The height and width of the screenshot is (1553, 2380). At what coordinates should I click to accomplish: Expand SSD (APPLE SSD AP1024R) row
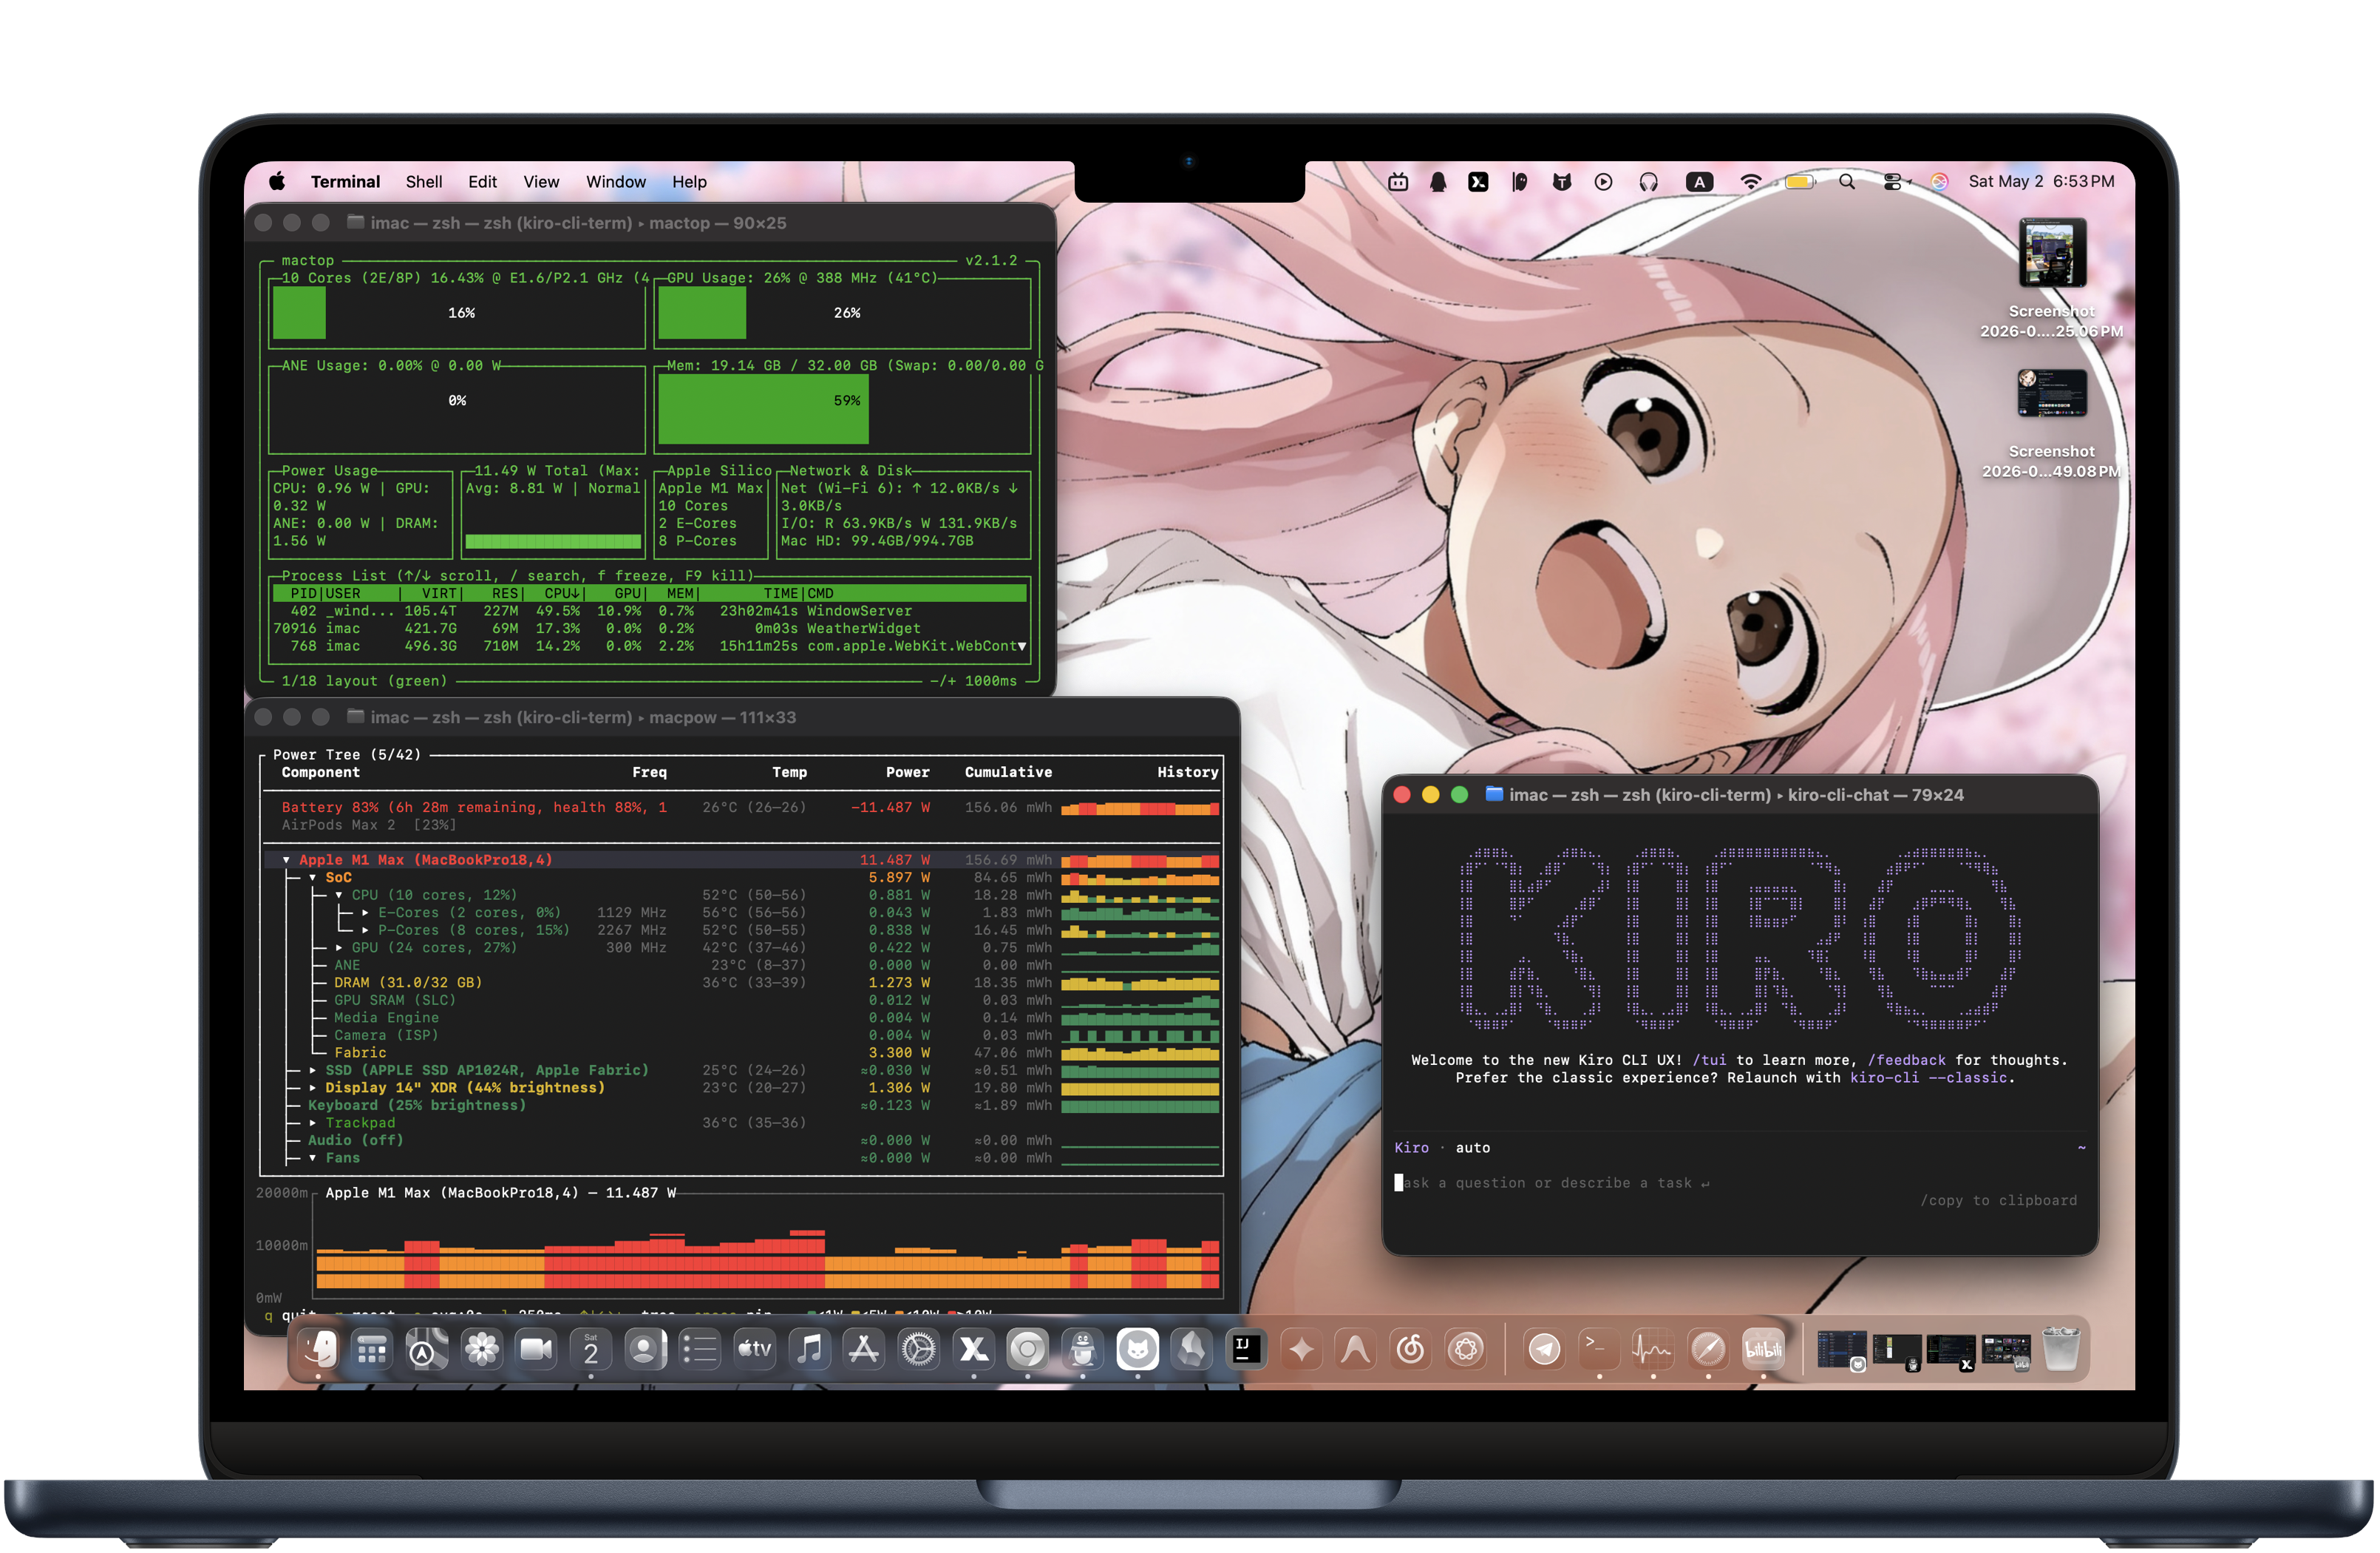coord(312,1071)
